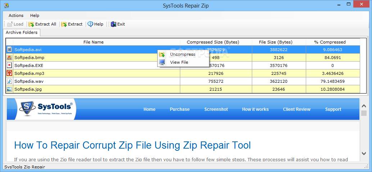The width and height of the screenshot is (372, 172).
Task: Click the Extract All toolbar button
Action: (x=42, y=24)
